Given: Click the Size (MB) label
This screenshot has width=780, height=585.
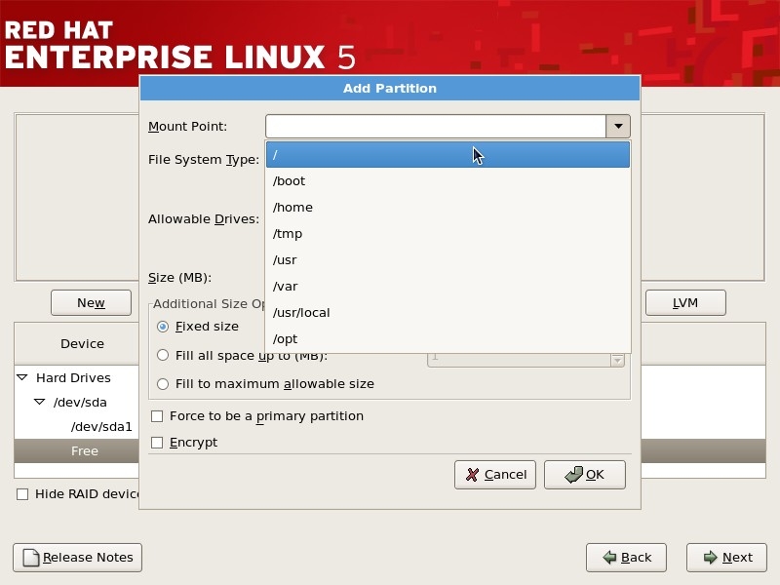Looking at the screenshot, I should tap(180, 278).
